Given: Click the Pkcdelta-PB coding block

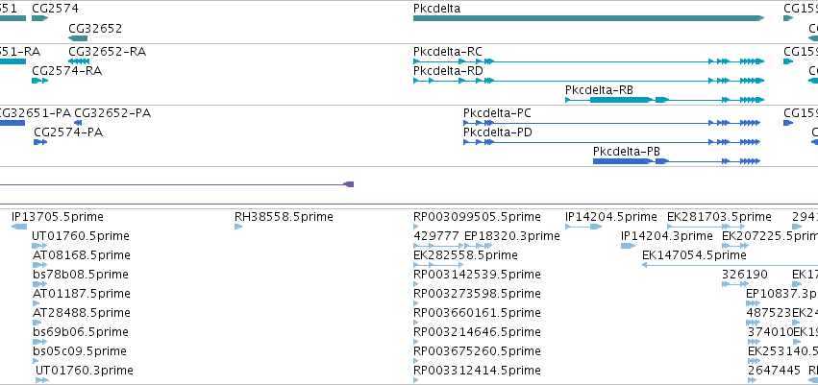Looking at the screenshot, I should click(622, 161).
